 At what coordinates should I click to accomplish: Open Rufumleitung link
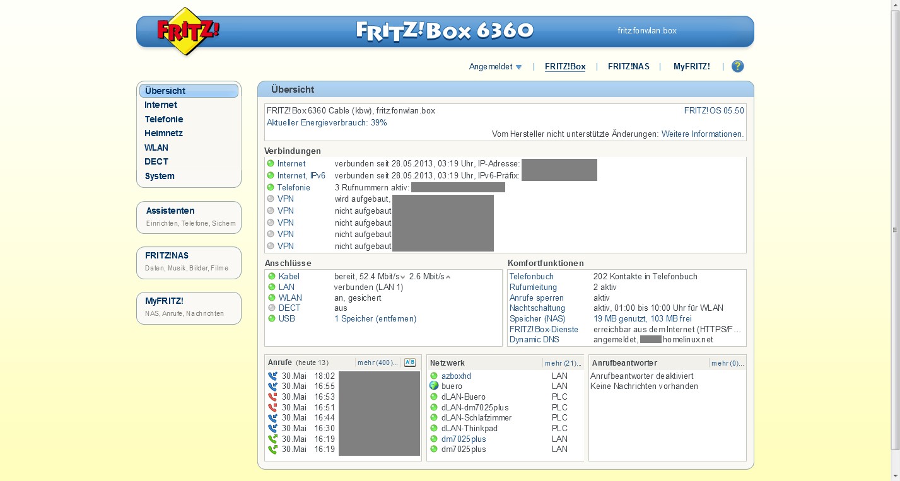coord(533,287)
